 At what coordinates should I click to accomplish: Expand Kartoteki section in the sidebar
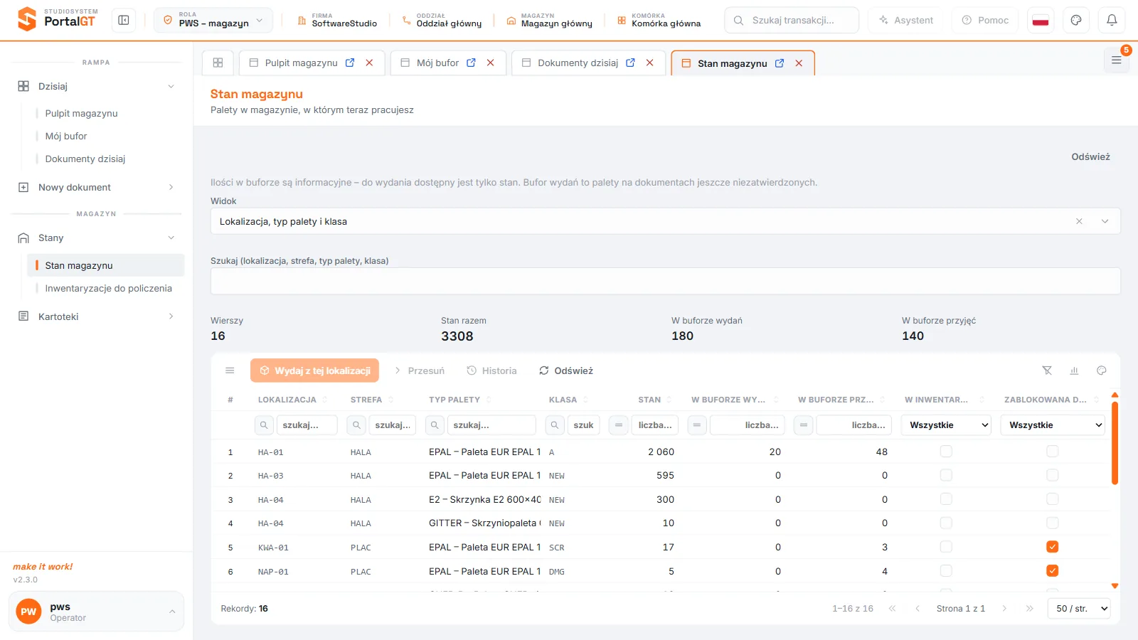coord(96,316)
